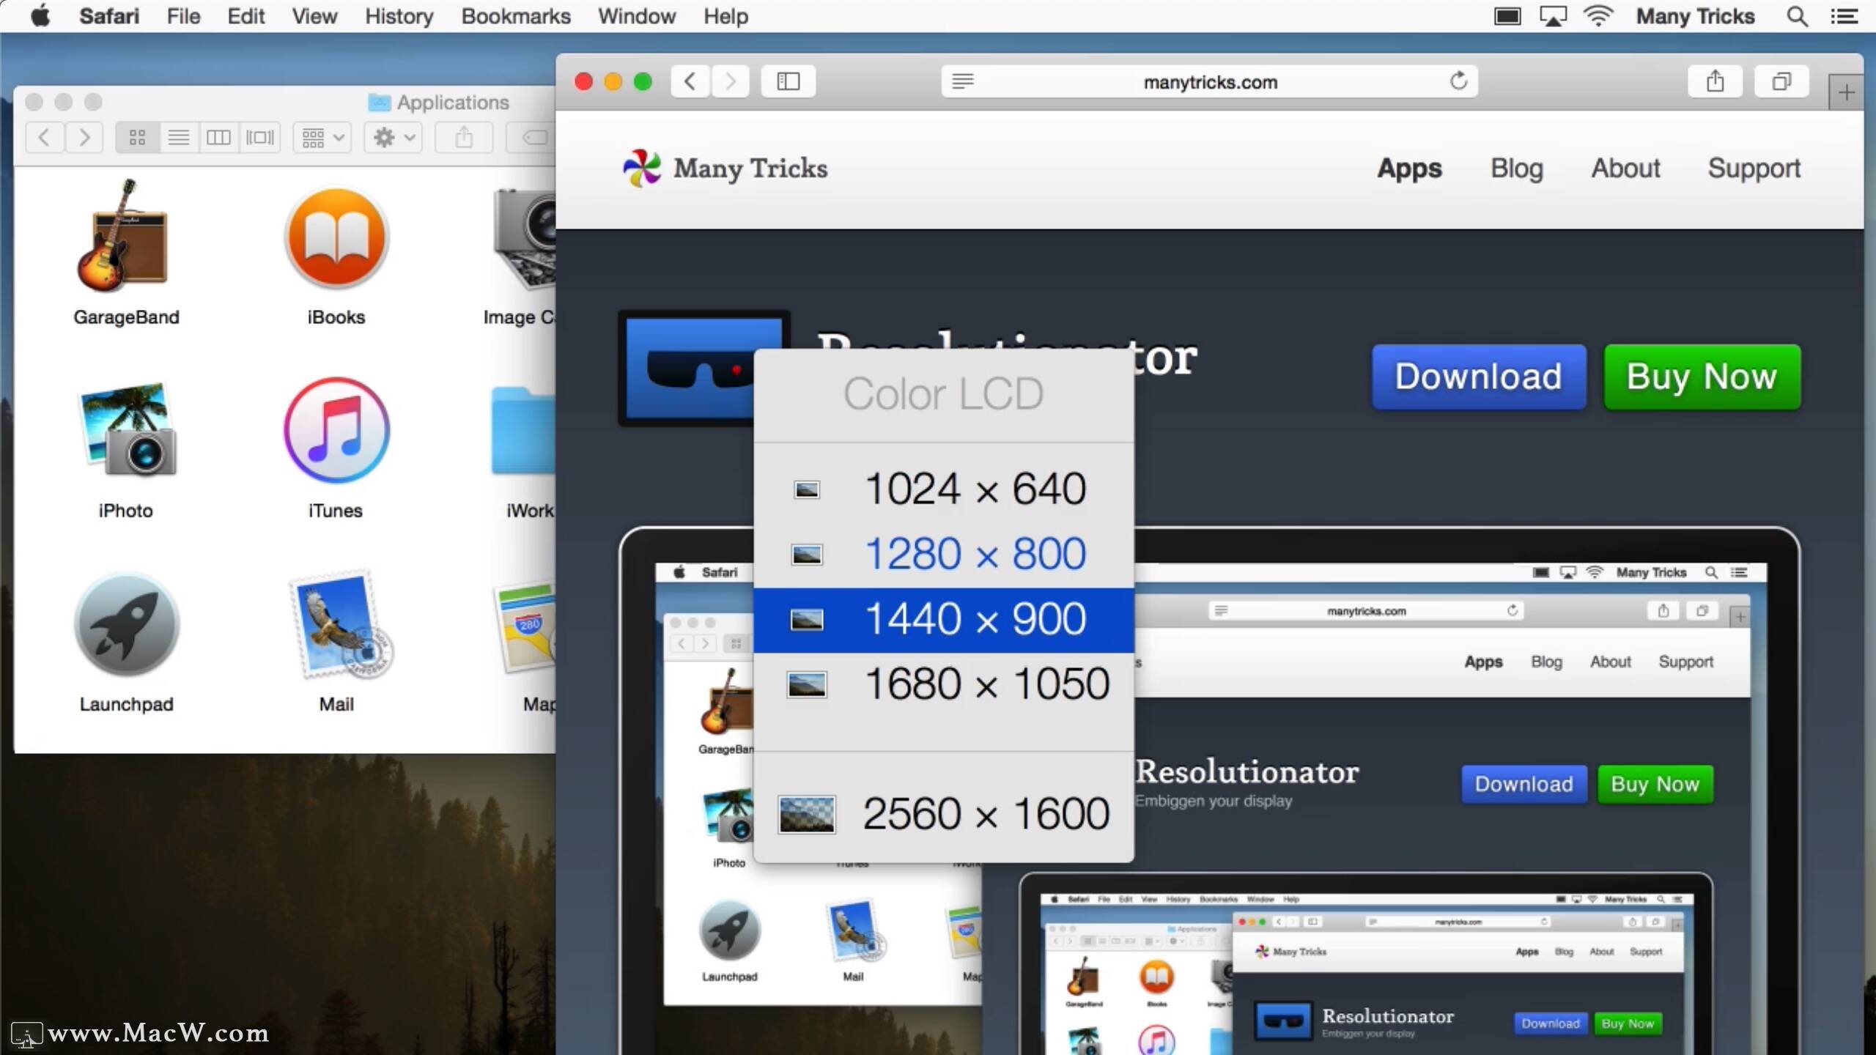Image resolution: width=1876 pixels, height=1055 pixels.
Task: Click the Wi-Fi icon in menu bar
Action: [1598, 16]
